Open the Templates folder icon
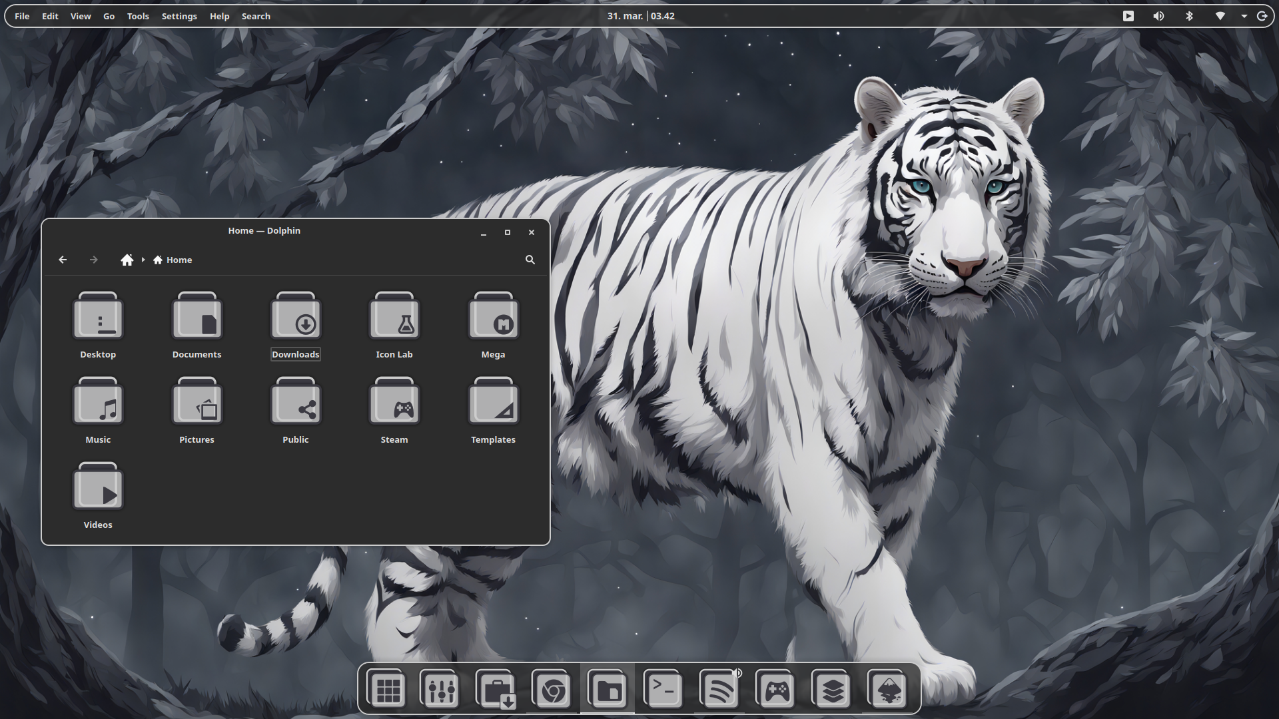 pos(493,401)
